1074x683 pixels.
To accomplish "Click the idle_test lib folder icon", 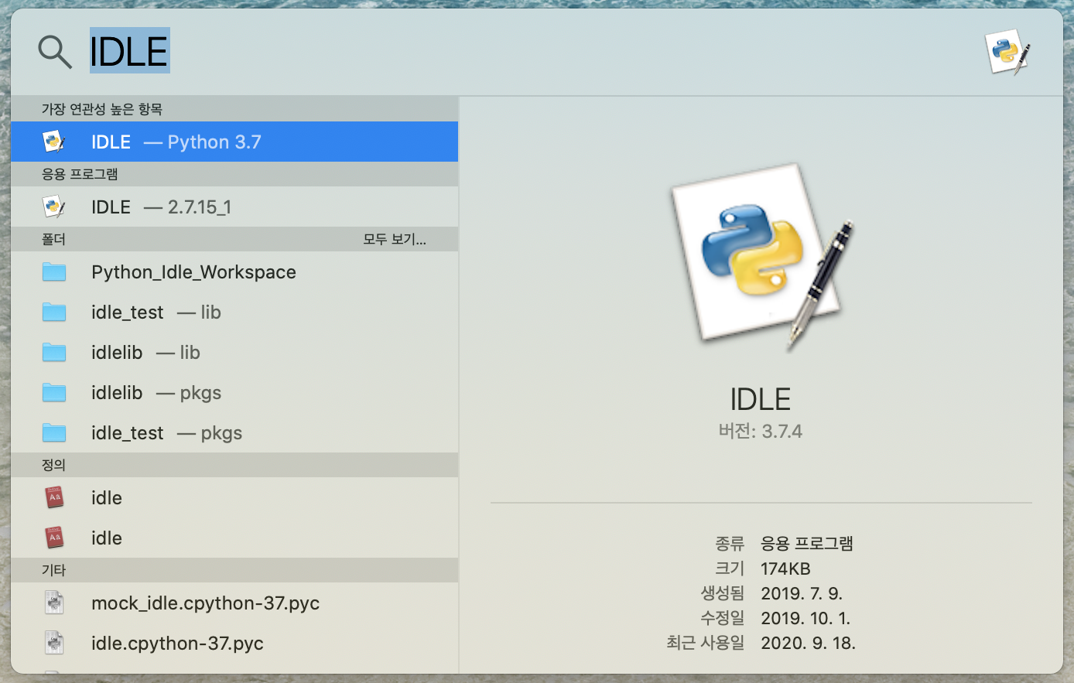I will click(54, 312).
